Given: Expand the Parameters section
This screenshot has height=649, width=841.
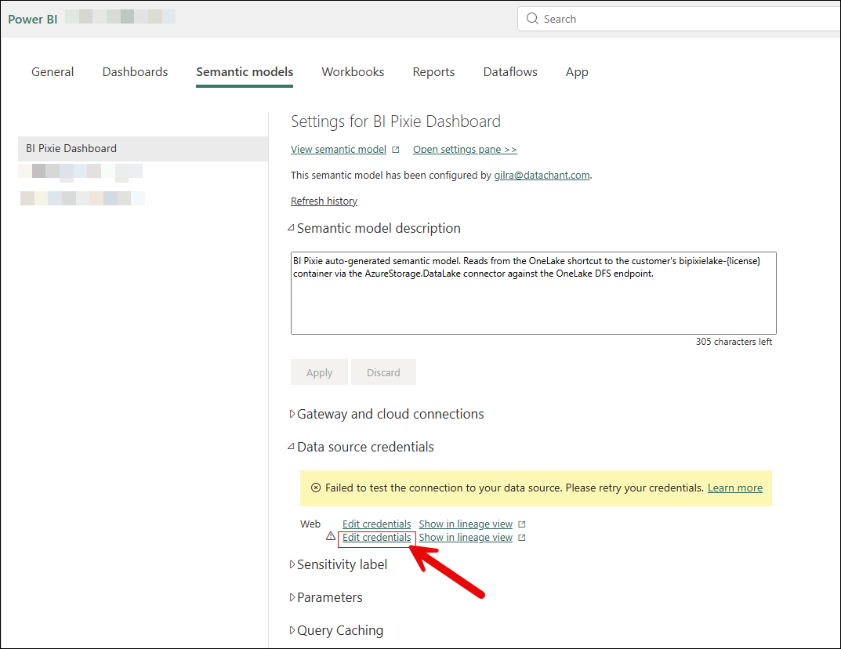Looking at the screenshot, I should tap(292, 597).
